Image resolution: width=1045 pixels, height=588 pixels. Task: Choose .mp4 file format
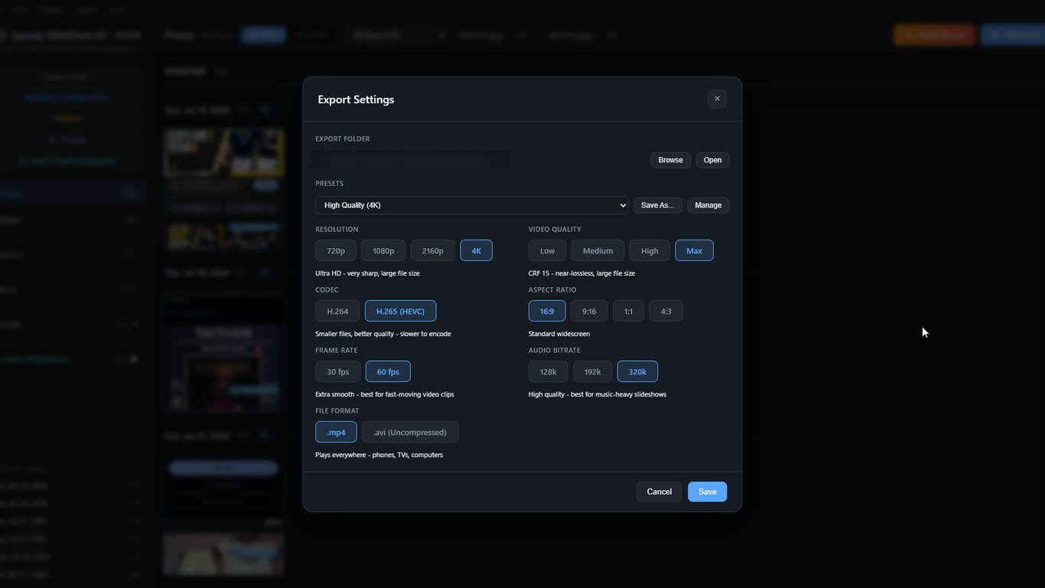pos(336,432)
